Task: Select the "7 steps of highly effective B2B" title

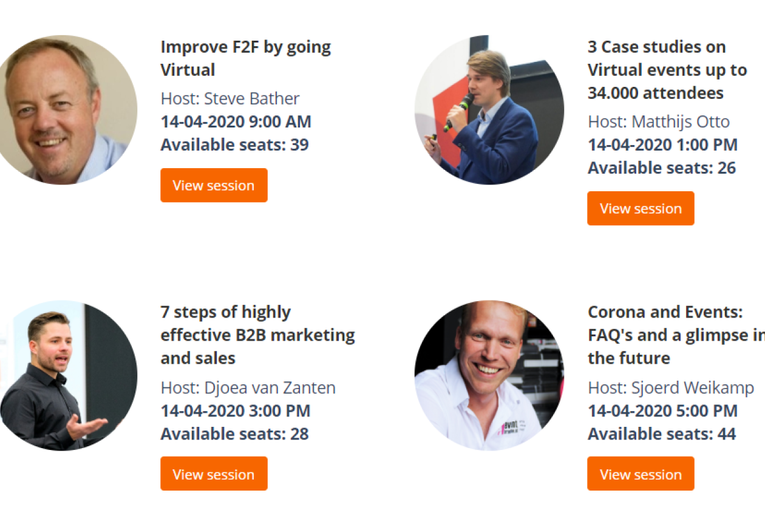Action: pos(257,335)
